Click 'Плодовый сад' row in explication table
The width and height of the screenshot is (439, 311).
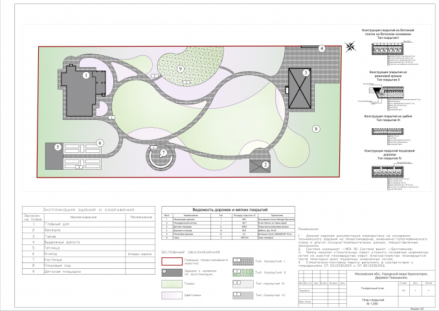pos(89,266)
